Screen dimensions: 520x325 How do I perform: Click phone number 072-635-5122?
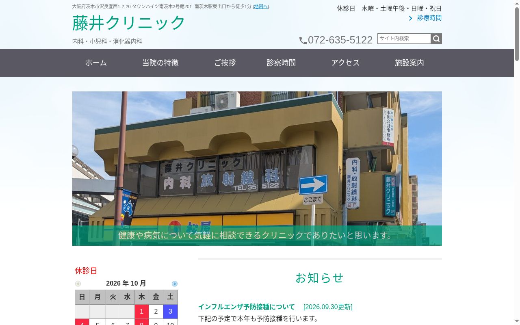click(x=340, y=40)
